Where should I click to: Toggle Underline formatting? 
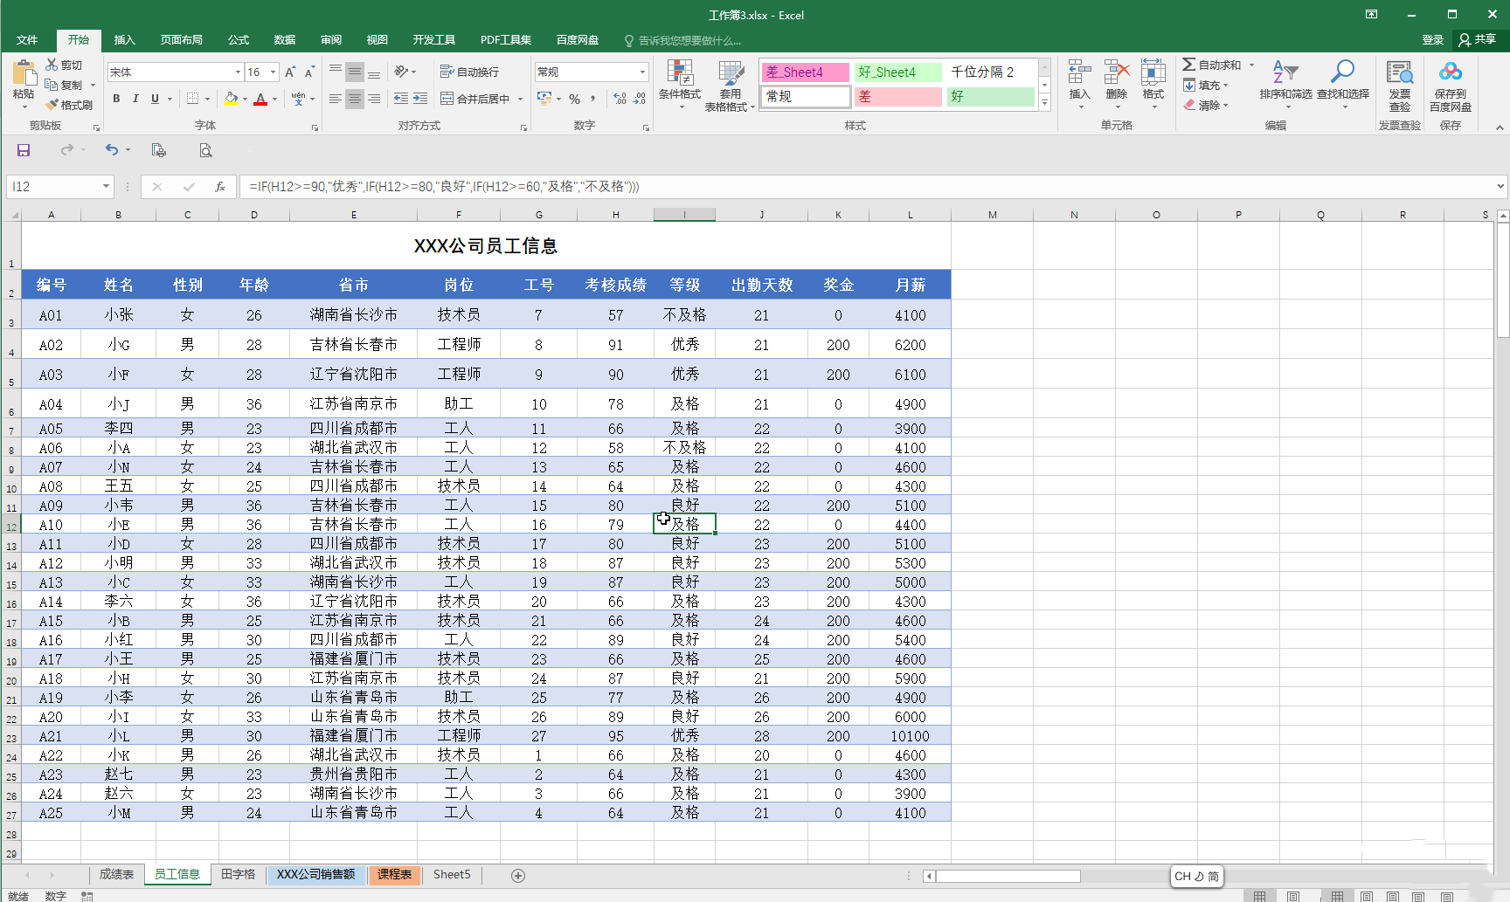click(156, 99)
